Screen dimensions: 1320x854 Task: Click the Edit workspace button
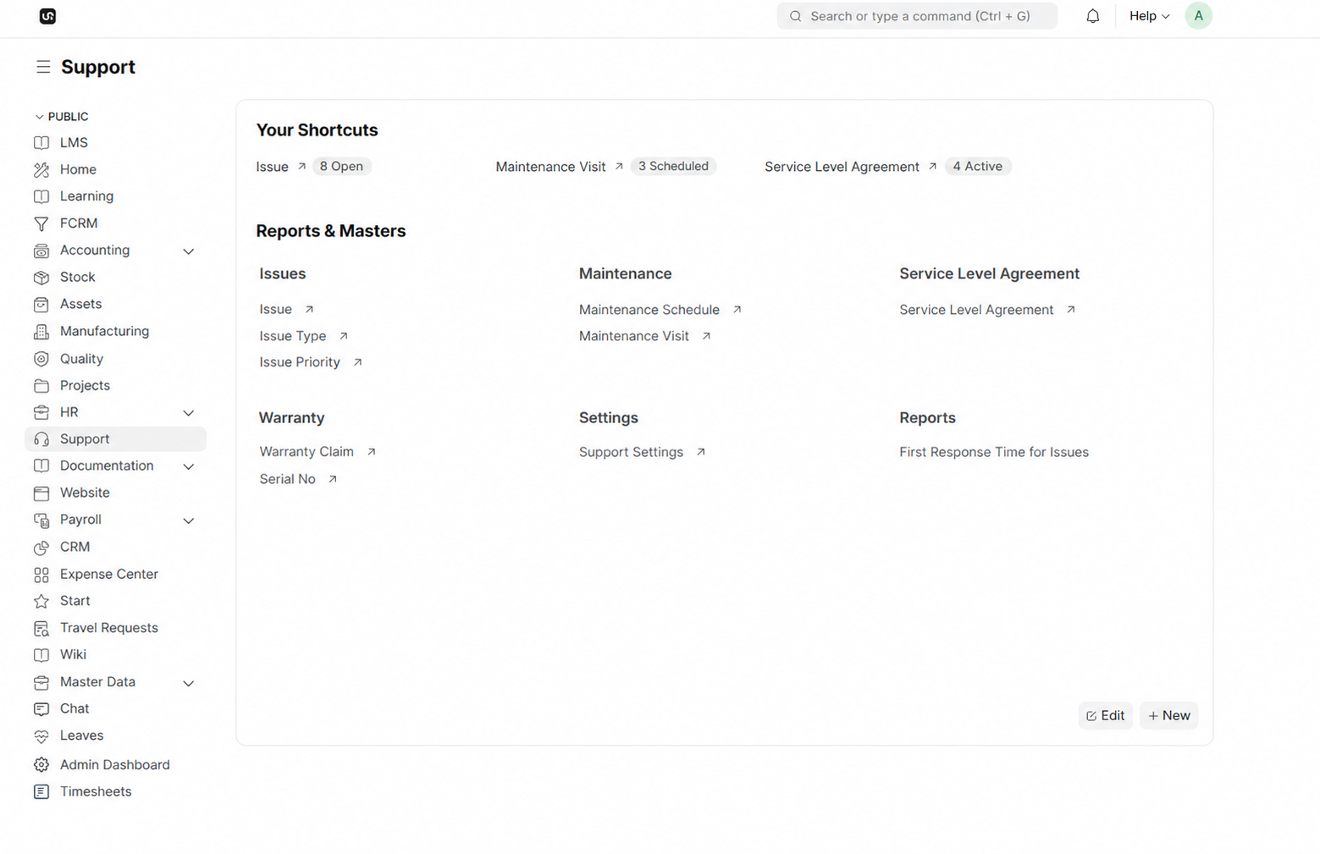pyautogui.click(x=1105, y=715)
